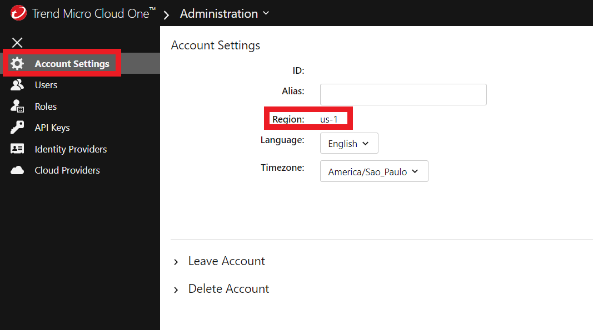Click the Trend Micro Cloud One title

coord(94,14)
